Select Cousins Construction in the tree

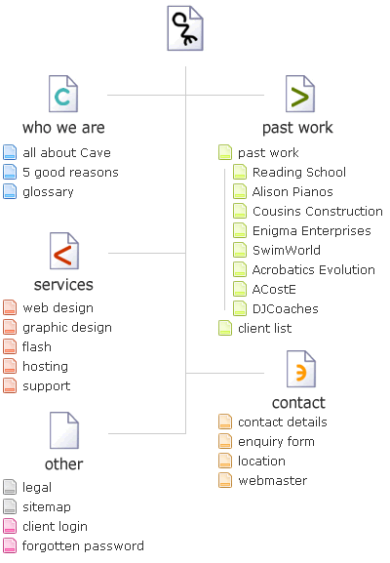(x=318, y=211)
